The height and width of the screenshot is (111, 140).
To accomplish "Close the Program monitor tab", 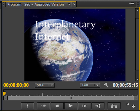I will point(74,4).
